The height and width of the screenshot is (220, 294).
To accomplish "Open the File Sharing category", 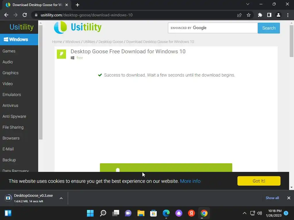I will (13, 127).
